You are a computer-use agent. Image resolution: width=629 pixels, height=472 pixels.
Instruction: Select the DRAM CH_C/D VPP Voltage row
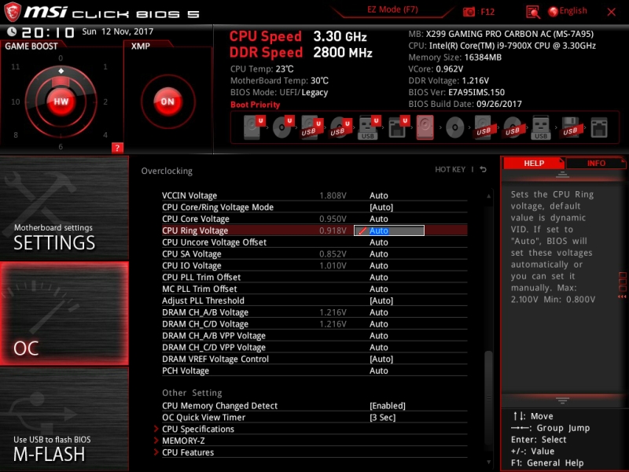click(314, 347)
